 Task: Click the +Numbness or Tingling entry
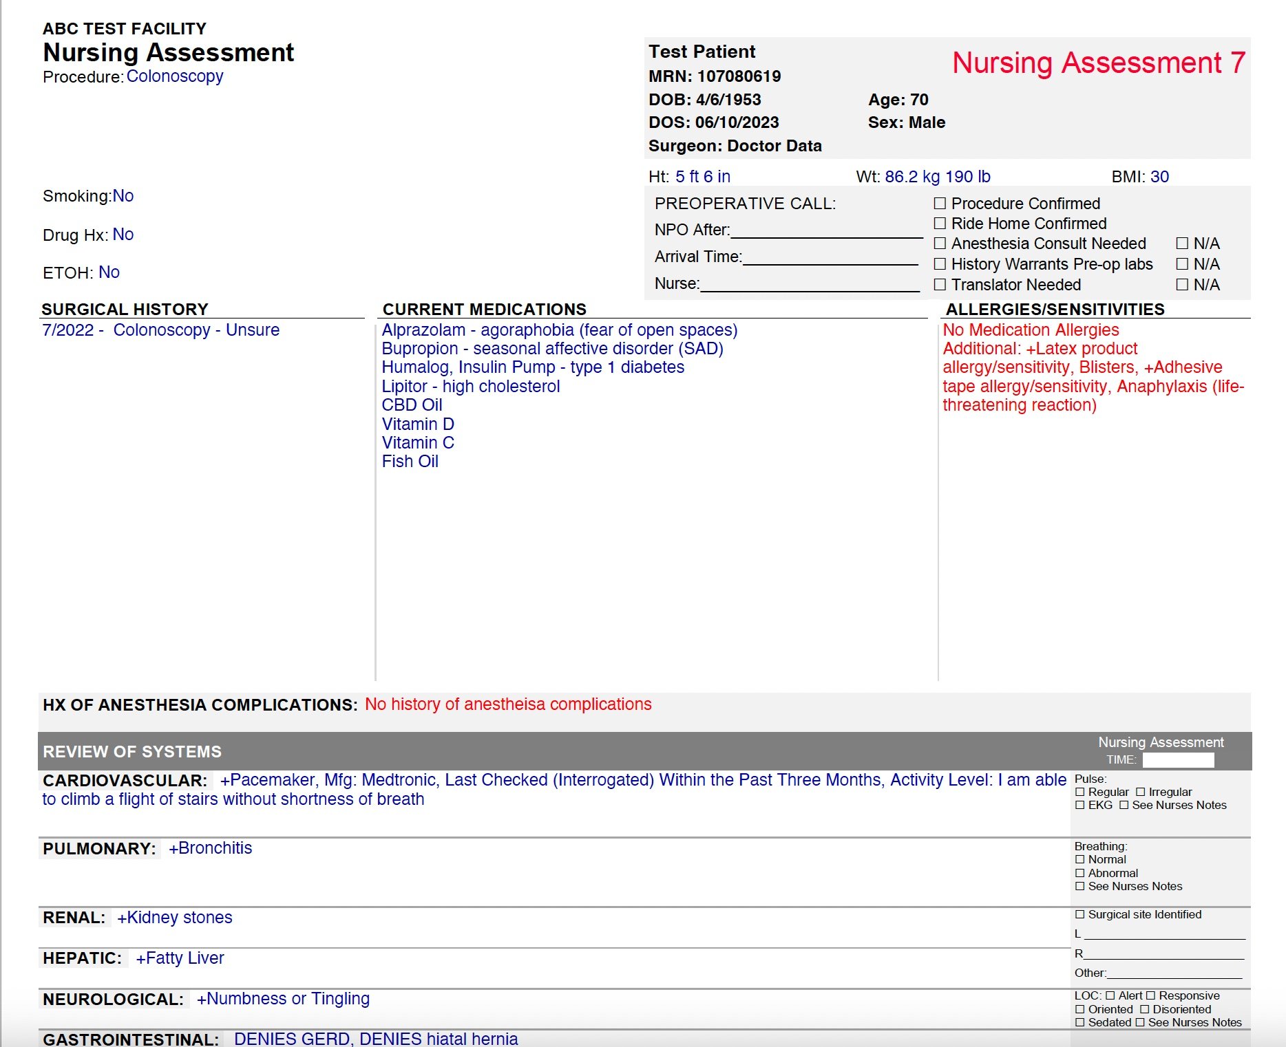(284, 999)
